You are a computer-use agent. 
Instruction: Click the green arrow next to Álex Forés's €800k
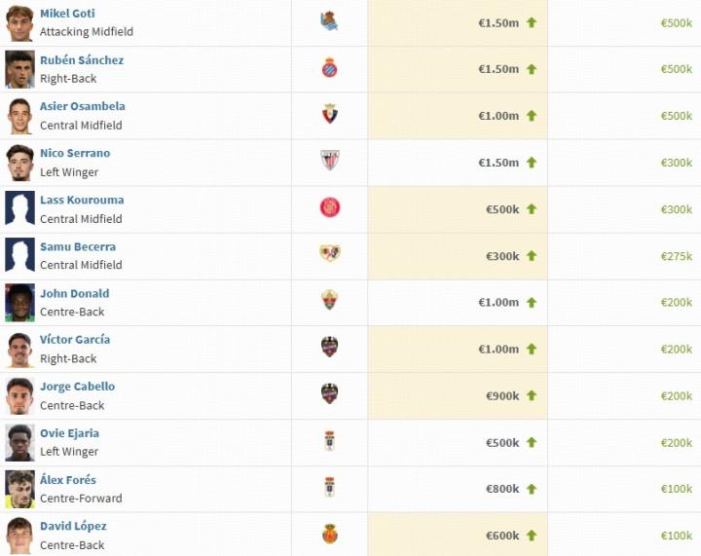tap(532, 490)
